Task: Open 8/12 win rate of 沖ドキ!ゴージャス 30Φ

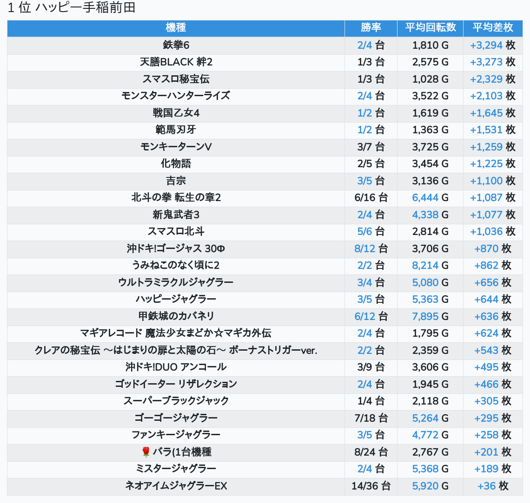Action: pos(364,248)
